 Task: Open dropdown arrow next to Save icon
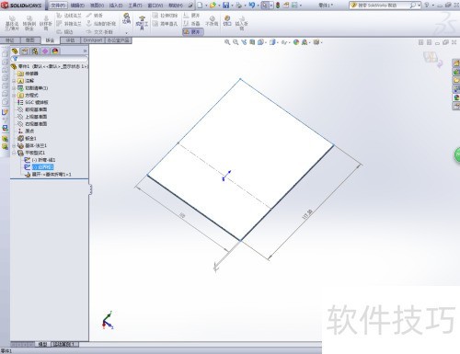tap(232, 6)
